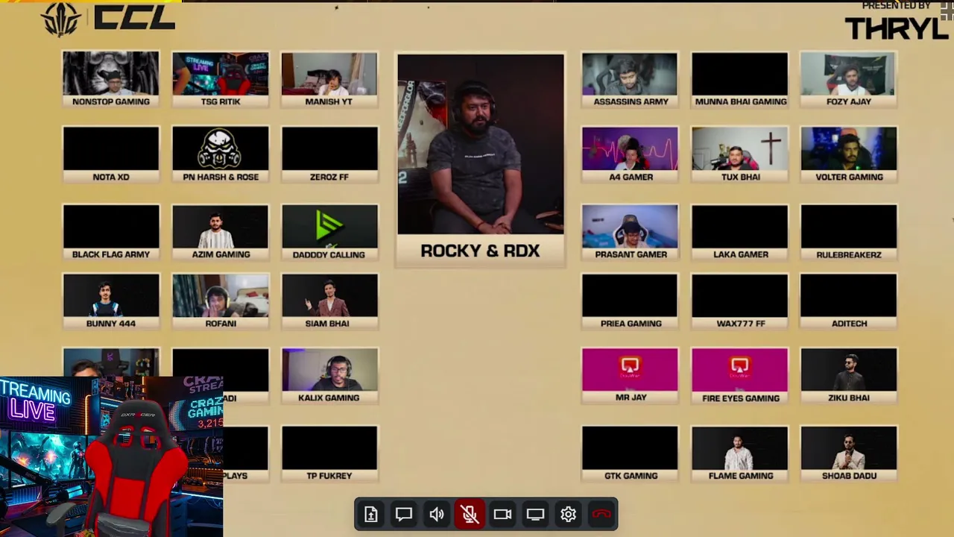
Task: Open the SIAM BHAI participant tile
Action: [329, 301]
